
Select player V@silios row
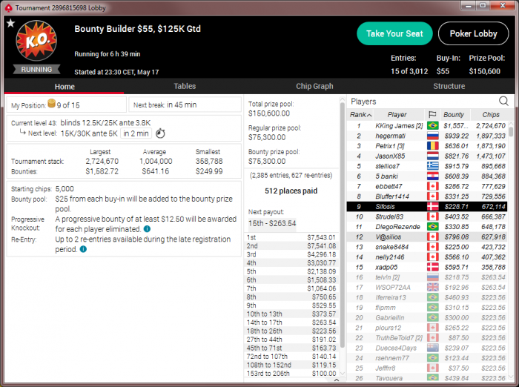coord(426,236)
